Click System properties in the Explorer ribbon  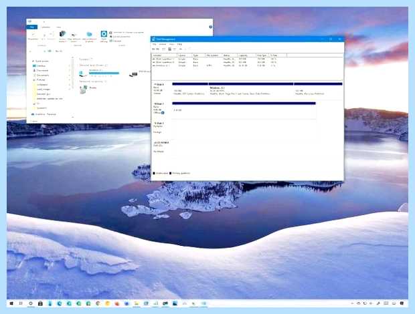point(120,37)
